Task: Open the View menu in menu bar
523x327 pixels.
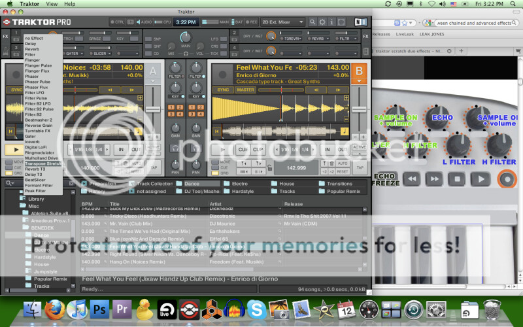Action: [52, 4]
